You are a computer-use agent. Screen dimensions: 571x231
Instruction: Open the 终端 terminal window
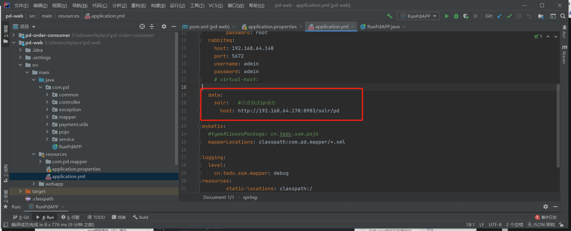pos(119,217)
